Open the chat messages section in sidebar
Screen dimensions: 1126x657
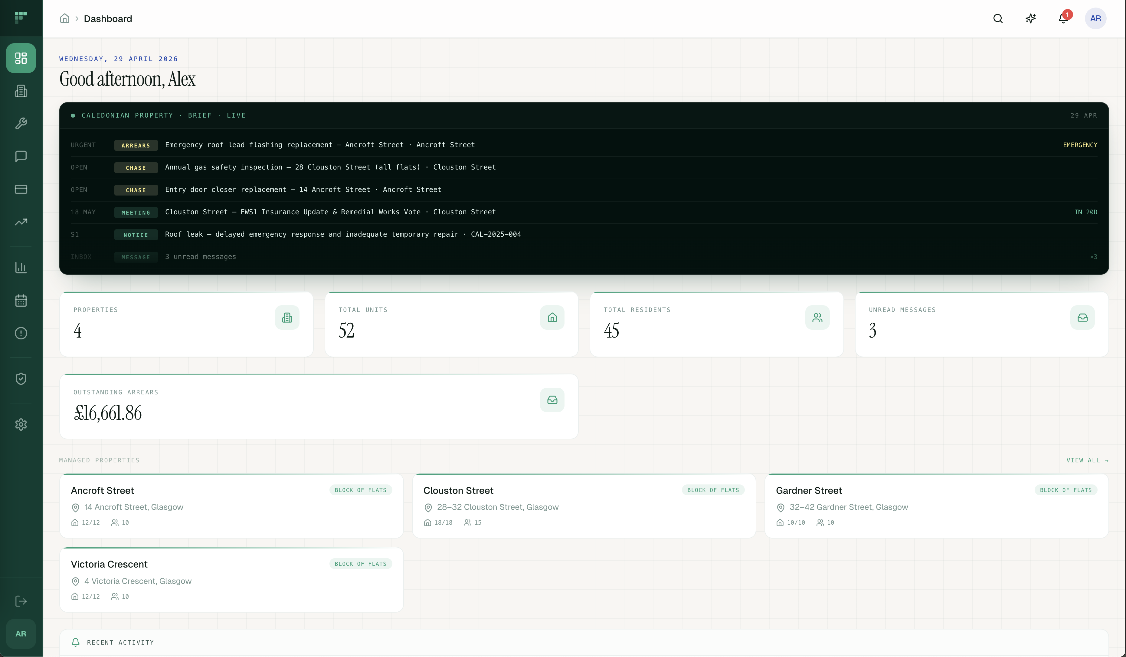pyautogui.click(x=21, y=156)
